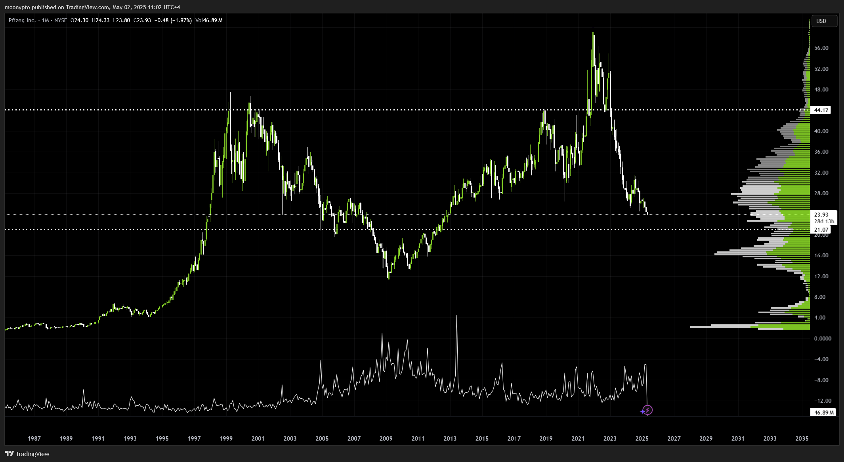Click the high value H24.33
The height and width of the screenshot is (462, 844).
pos(101,20)
